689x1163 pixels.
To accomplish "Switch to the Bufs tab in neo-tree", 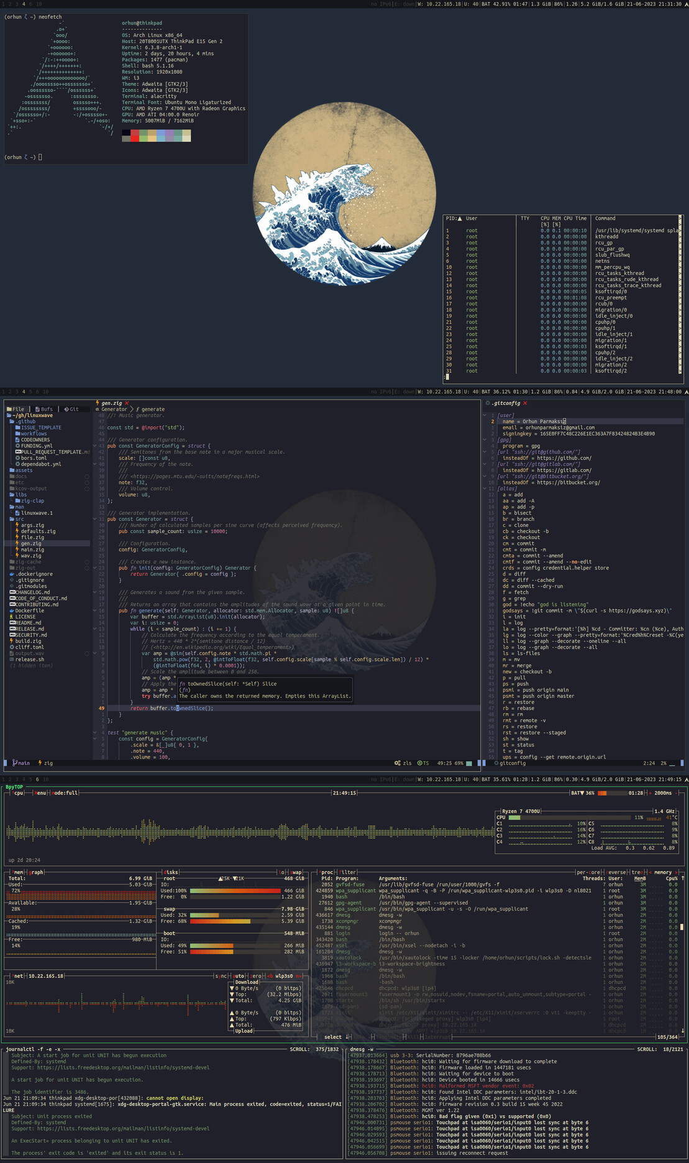I will pos(44,409).
